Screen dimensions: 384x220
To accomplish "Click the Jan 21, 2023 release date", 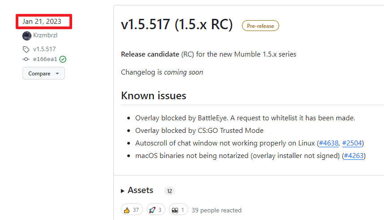I will click(x=42, y=22).
